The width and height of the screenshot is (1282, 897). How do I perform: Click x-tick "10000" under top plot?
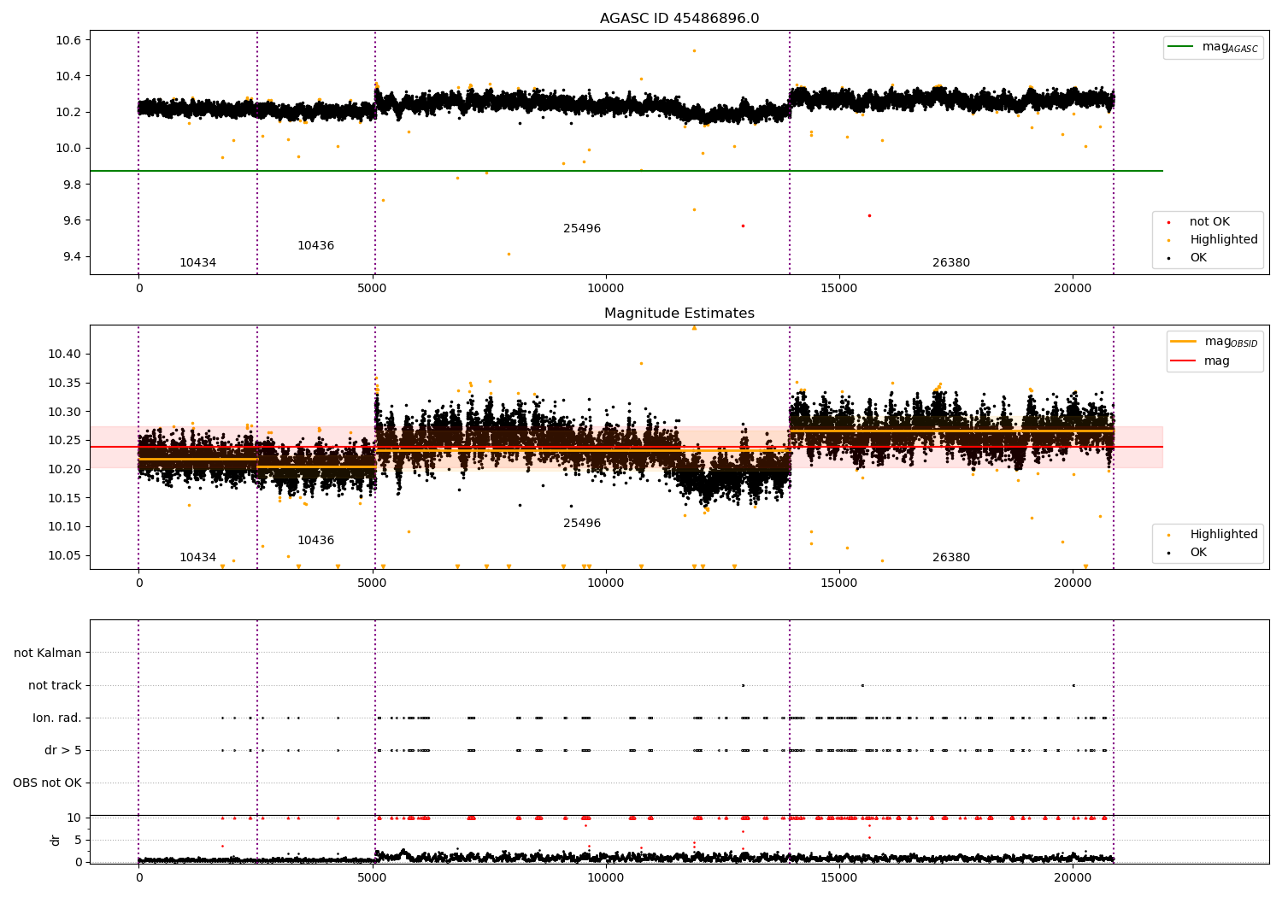[x=606, y=289]
